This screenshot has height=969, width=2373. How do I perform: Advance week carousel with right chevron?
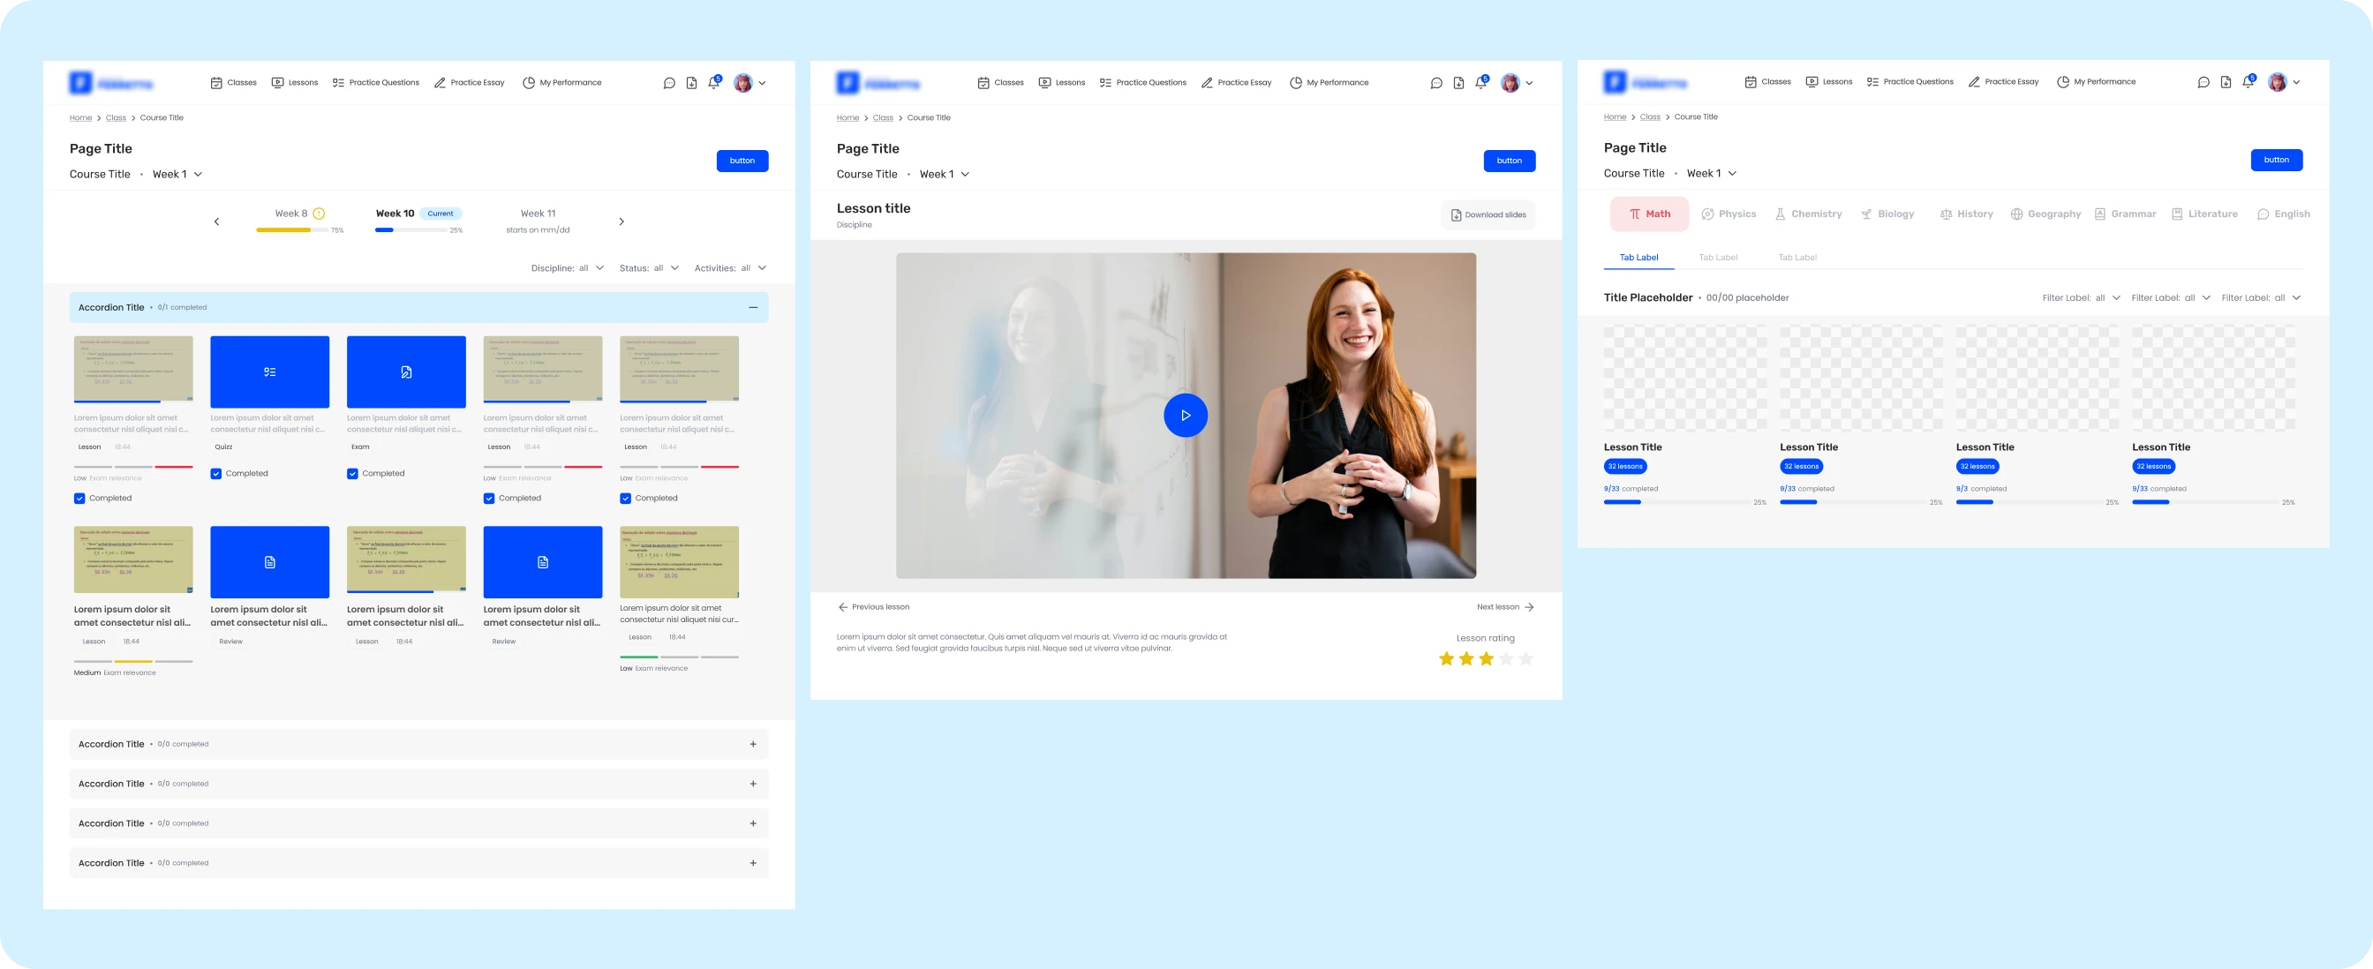(621, 221)
